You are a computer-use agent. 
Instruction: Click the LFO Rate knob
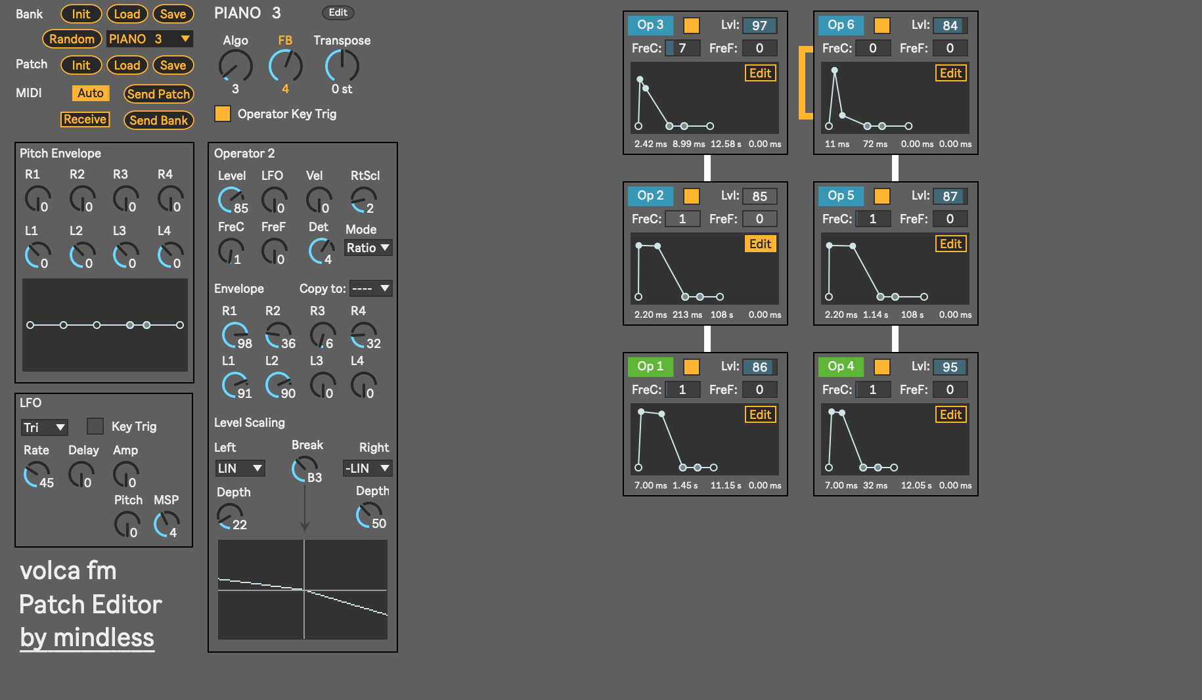pos(37,473)
